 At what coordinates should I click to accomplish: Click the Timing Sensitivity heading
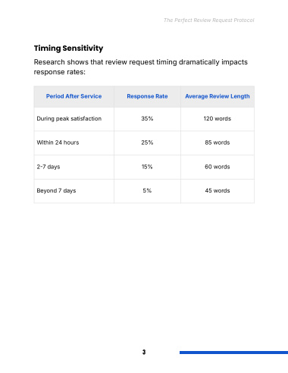pyautogui.click(x=68, y=49)
